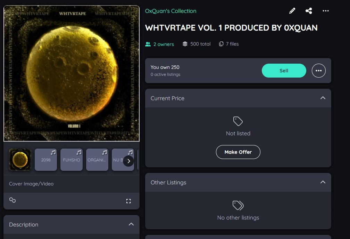Screen dimensions: 350x239
Task: Click the Make Offer button
Action: (x=238, y=152)
